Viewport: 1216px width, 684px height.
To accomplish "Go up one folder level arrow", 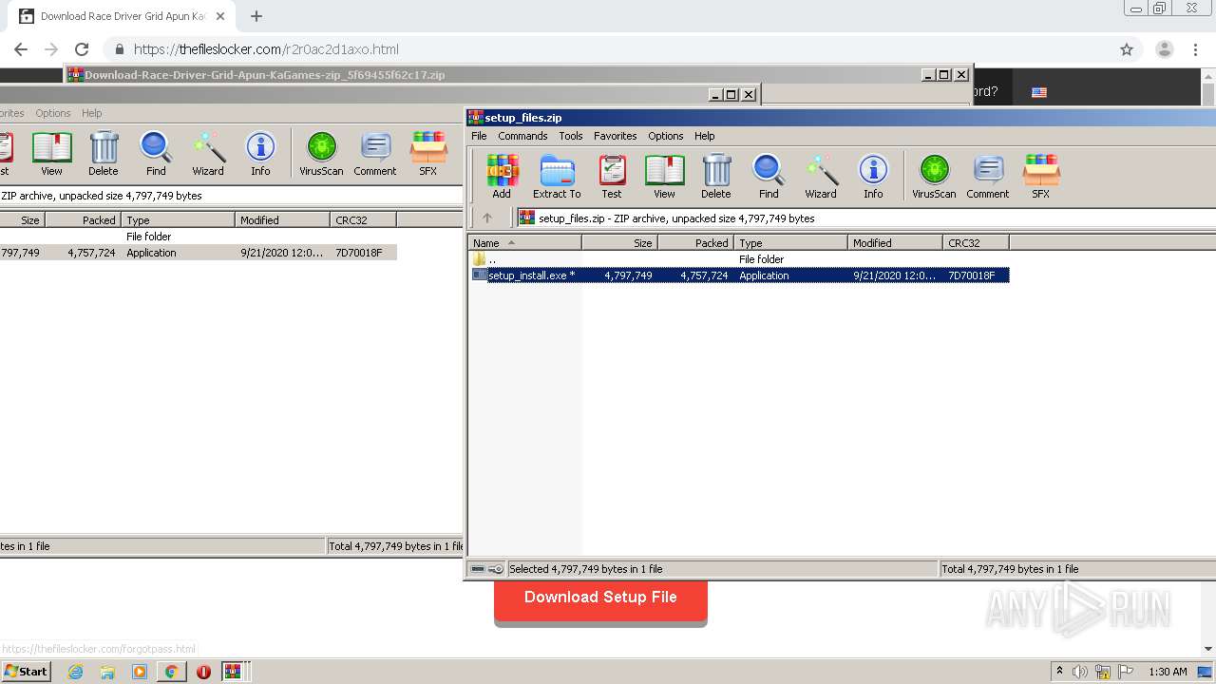I will click(x=487, y=218).
